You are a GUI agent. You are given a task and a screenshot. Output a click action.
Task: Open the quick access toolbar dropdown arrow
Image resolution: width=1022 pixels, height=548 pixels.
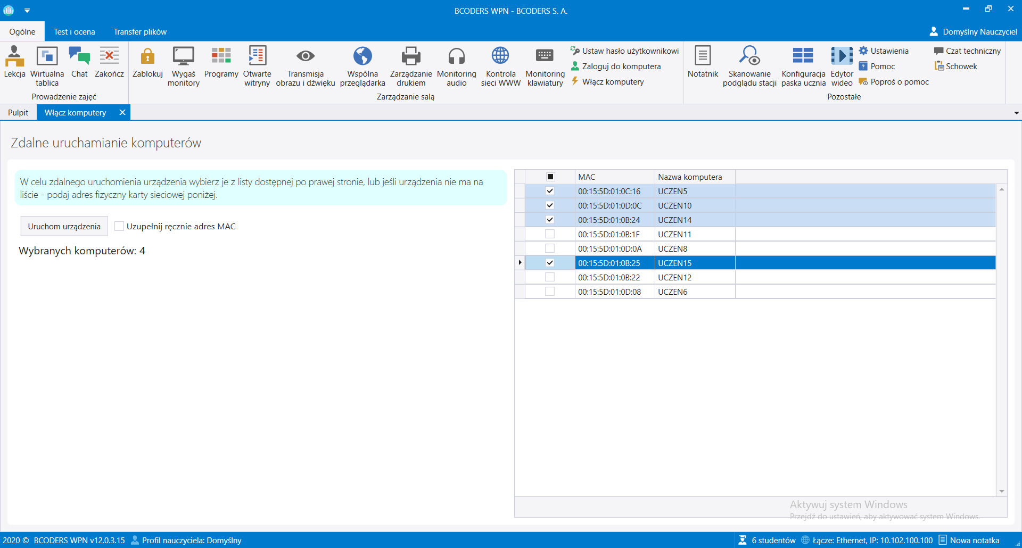click(x=27, y=11)
